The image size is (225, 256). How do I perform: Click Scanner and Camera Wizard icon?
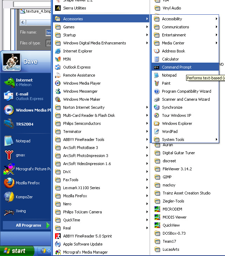pyautogui.click(x=157, y=99)
